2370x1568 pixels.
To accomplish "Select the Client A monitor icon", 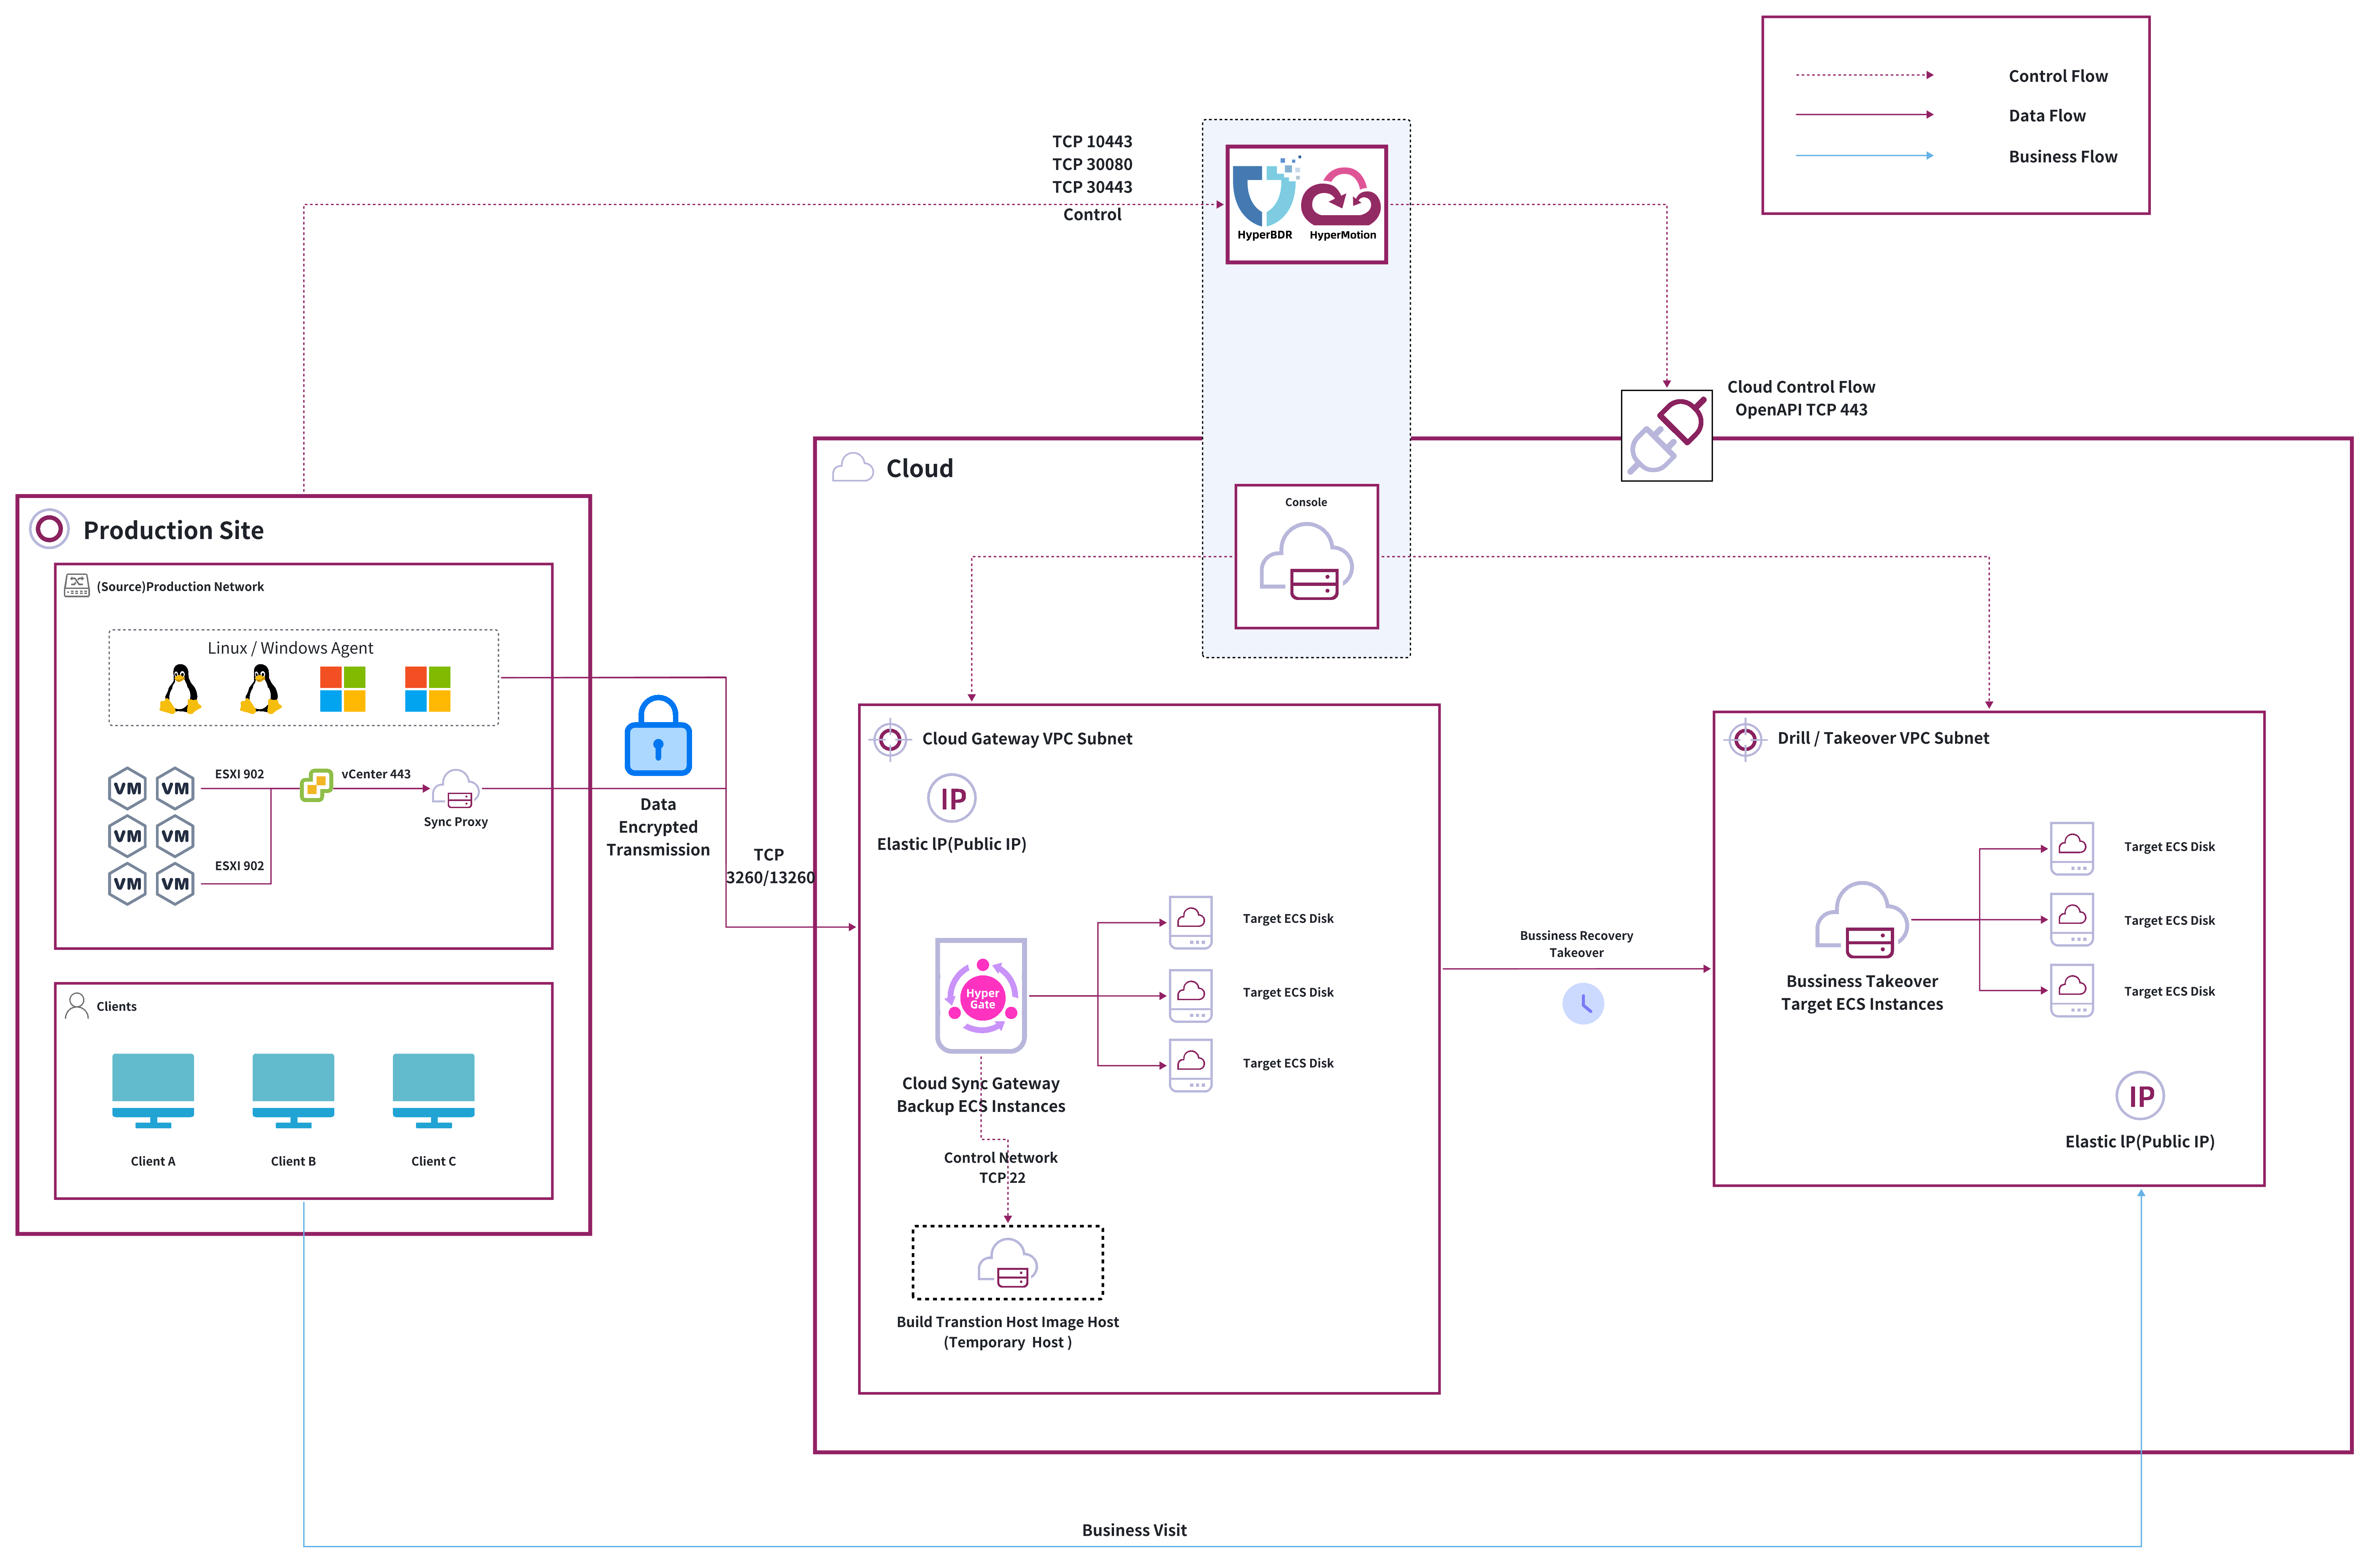I will [x=153, y=1091].
